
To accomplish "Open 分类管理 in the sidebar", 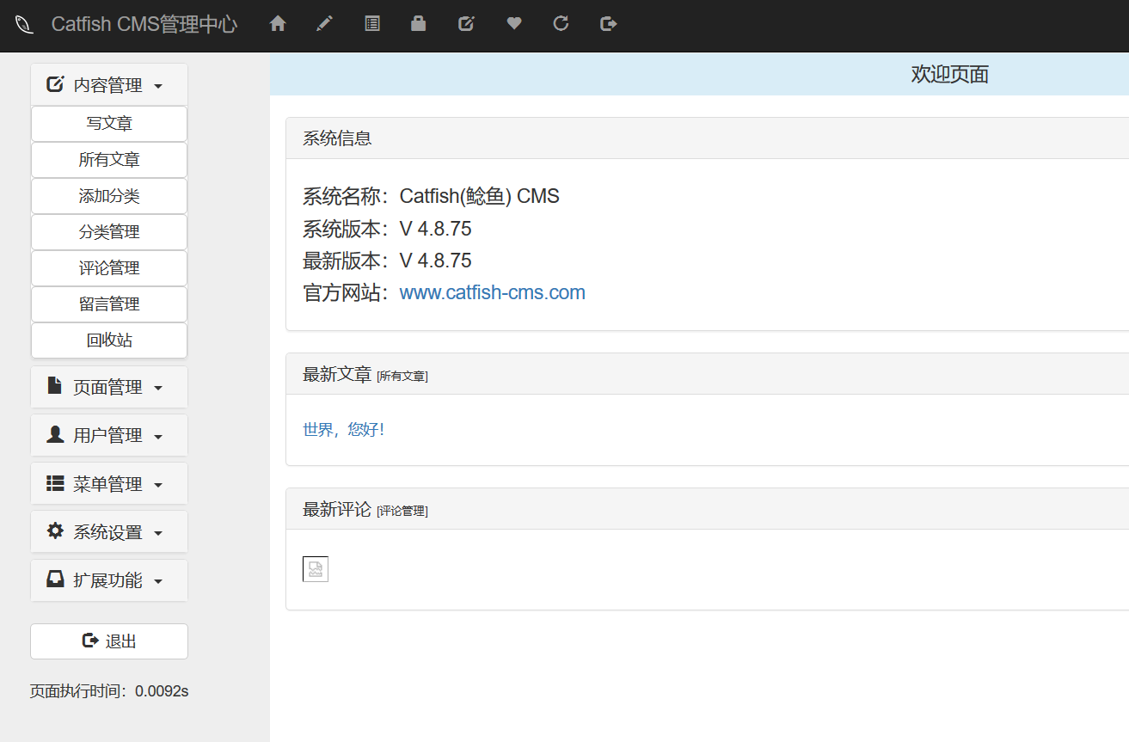I will click(x=109, y=232).
